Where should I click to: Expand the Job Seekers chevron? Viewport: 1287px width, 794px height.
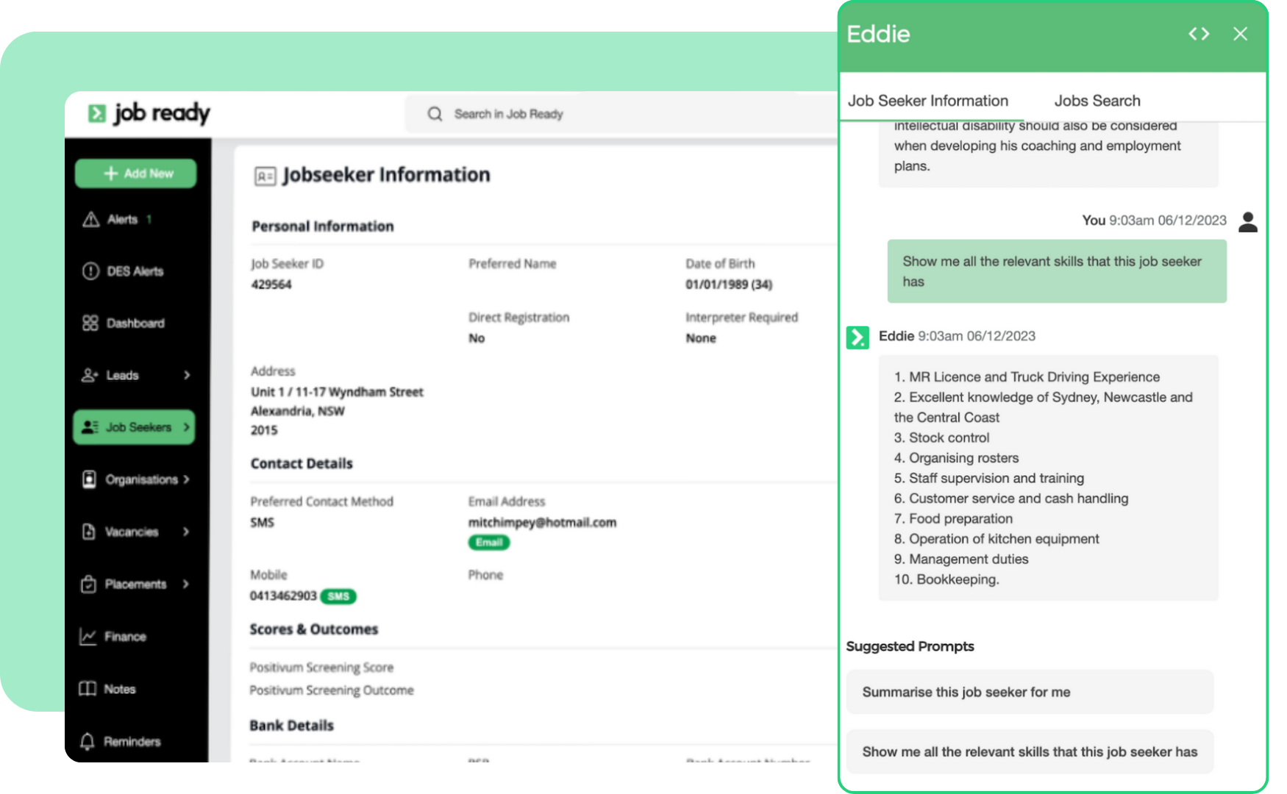click(x=186, y=427)
